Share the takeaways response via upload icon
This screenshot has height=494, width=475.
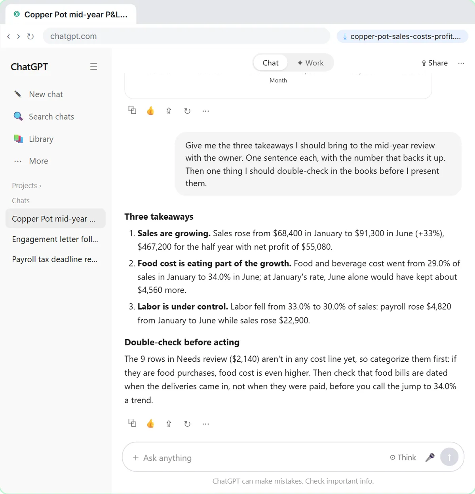pyautogui.click(x=169, y=424)
